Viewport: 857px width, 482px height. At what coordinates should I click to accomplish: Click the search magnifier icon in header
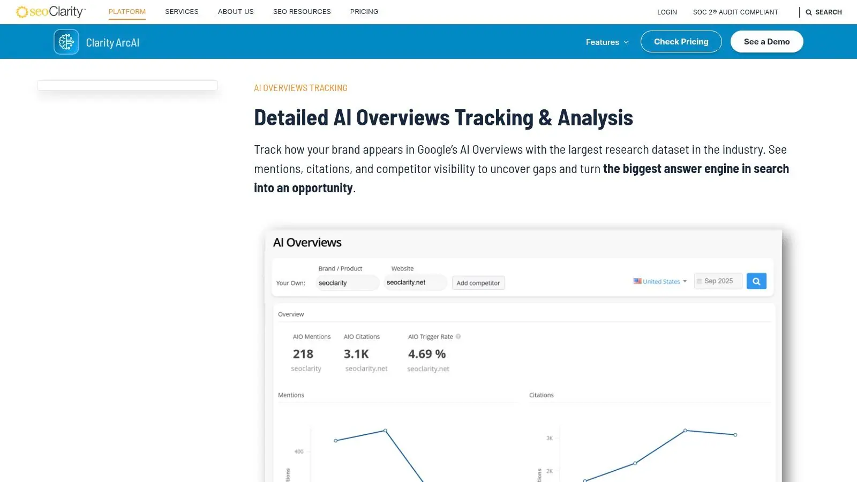(809, 12)
